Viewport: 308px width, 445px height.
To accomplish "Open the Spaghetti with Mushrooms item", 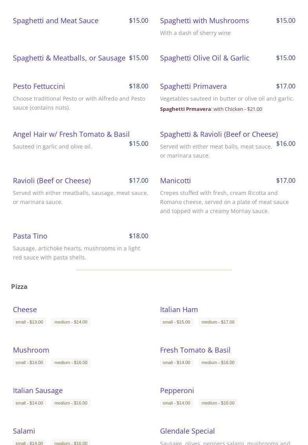I will coord(204,20).
